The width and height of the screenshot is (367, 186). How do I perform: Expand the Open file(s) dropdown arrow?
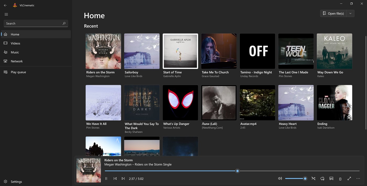click(x=350, y=13)
